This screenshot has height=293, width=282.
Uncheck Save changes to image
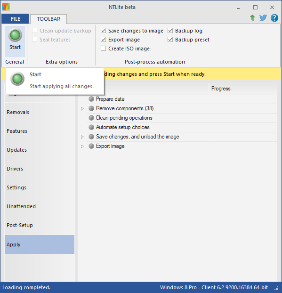coord(103,31)
